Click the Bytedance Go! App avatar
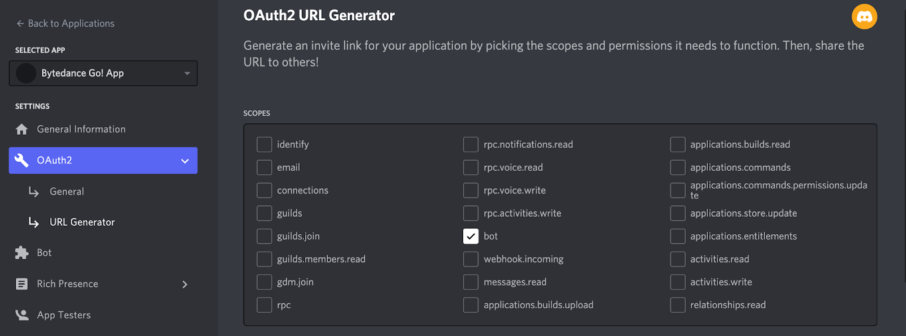Image resolution: width=906 pixels, height=336 pixels. pos(26,74)
